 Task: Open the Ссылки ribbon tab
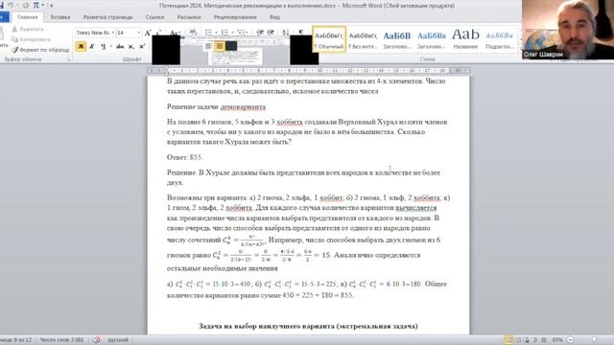[x=154, y=17]
